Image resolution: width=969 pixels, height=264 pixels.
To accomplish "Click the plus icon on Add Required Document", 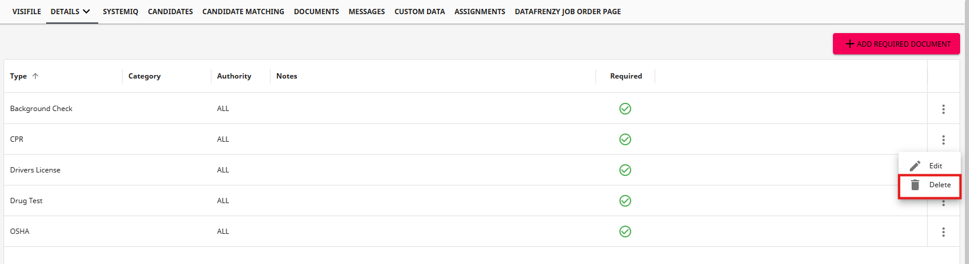I will 850,44.
